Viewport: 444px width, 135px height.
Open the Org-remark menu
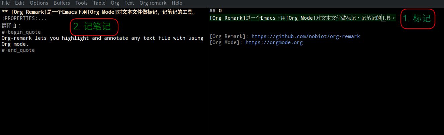153,3
